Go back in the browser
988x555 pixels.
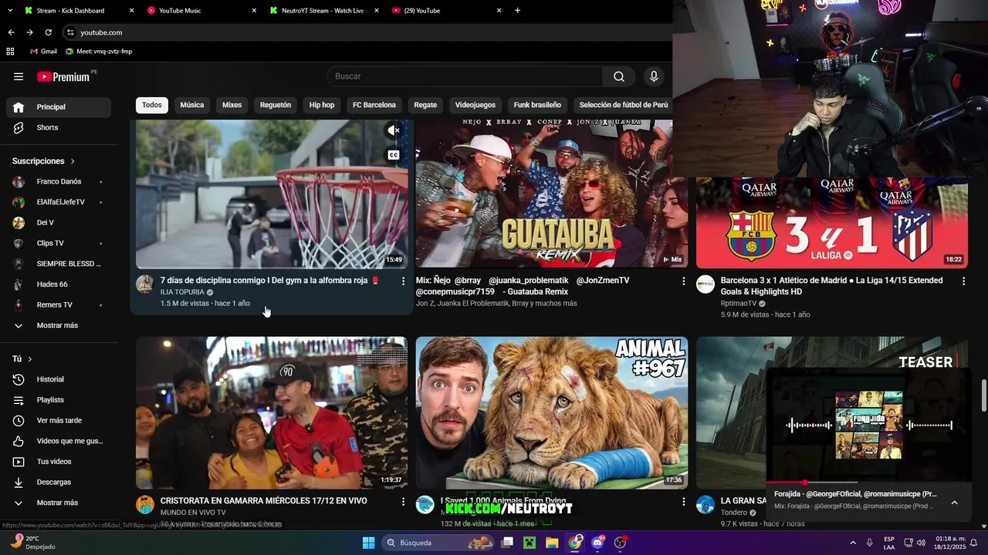tap(11, 32)
